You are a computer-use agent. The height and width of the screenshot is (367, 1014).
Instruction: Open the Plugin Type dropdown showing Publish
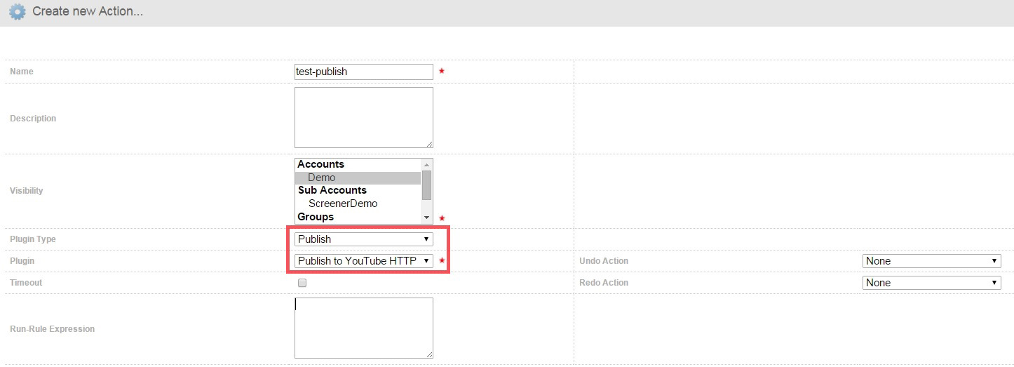(x=364, y=239)
